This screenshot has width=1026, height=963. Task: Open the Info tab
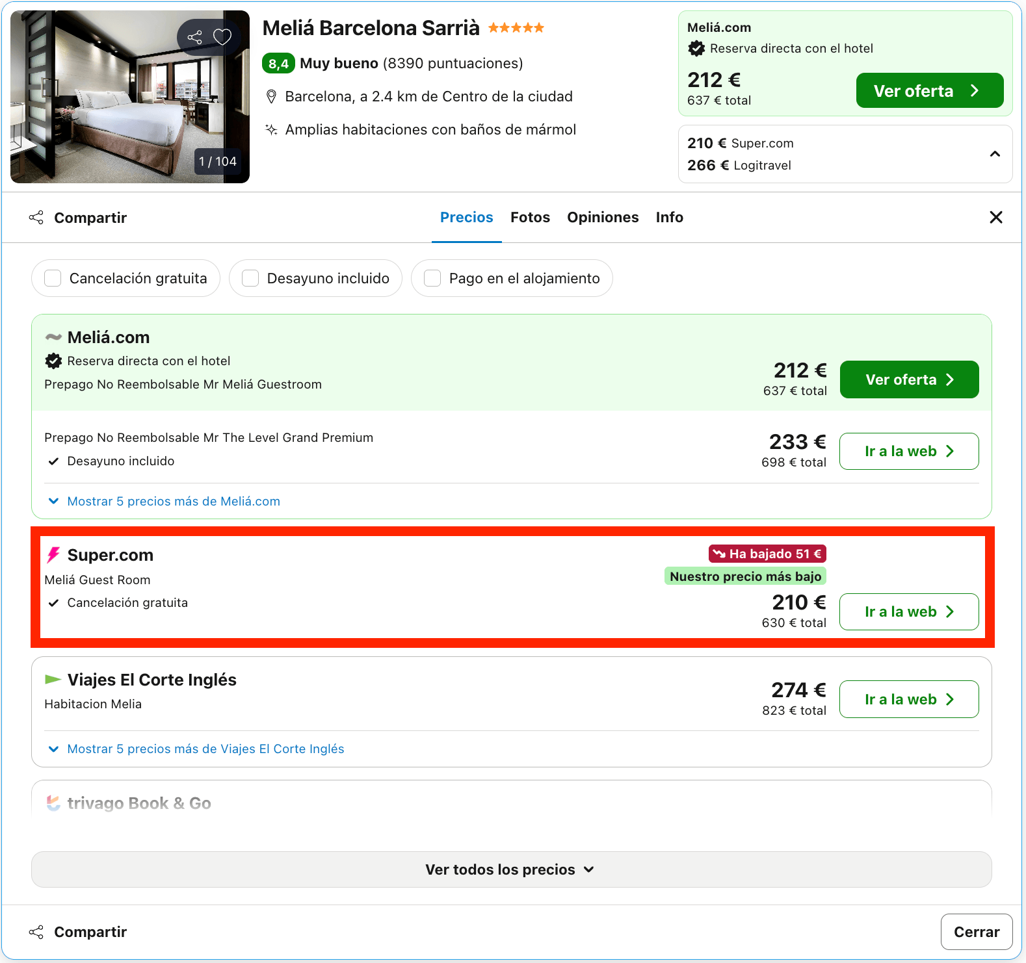tap(669, 217)
